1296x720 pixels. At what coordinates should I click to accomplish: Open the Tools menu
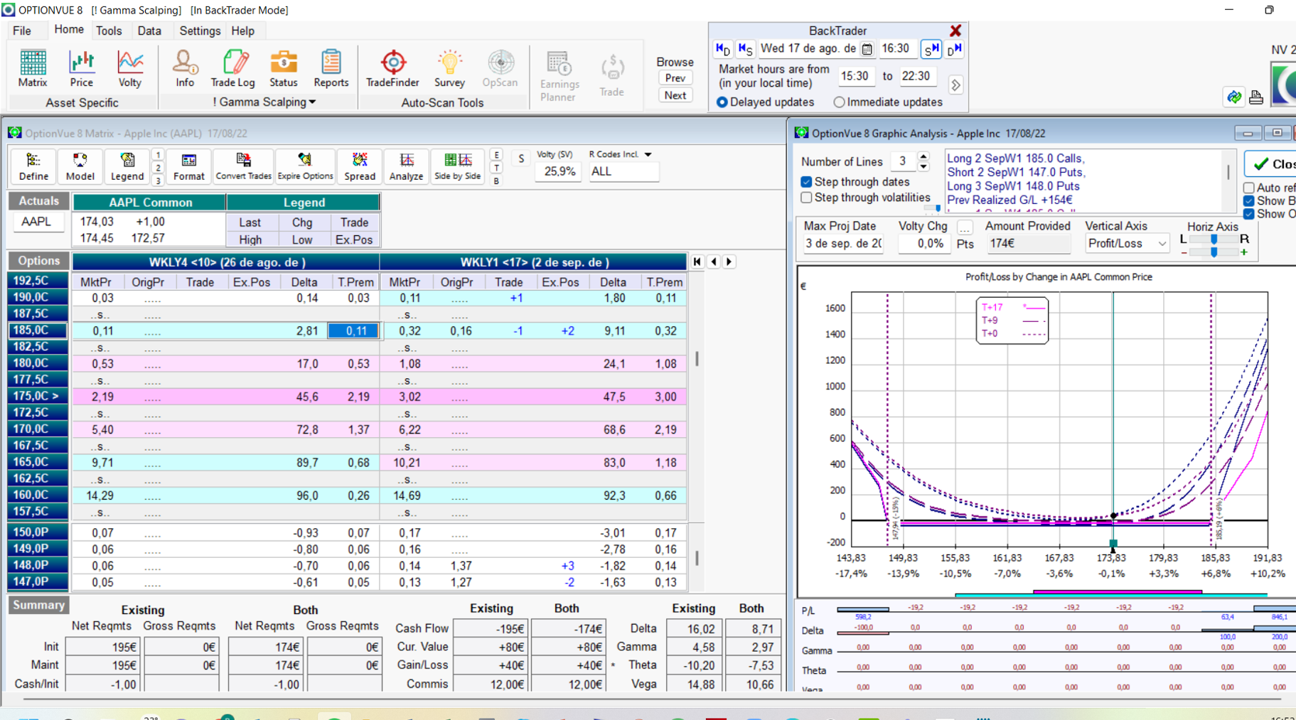(109, 31)
